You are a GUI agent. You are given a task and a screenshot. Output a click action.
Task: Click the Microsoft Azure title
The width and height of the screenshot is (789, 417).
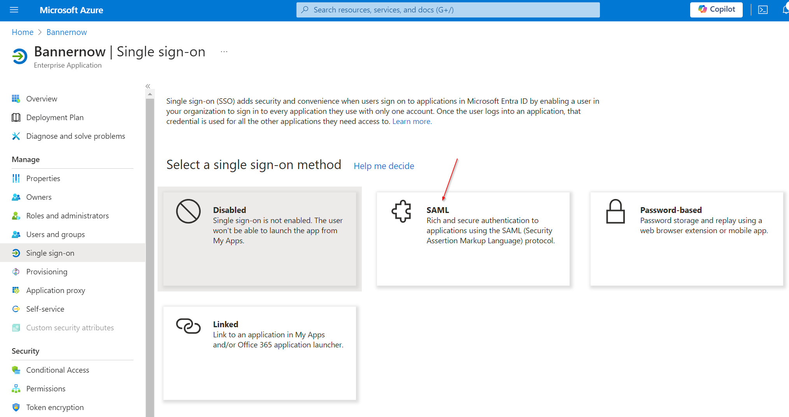point(71,10)
